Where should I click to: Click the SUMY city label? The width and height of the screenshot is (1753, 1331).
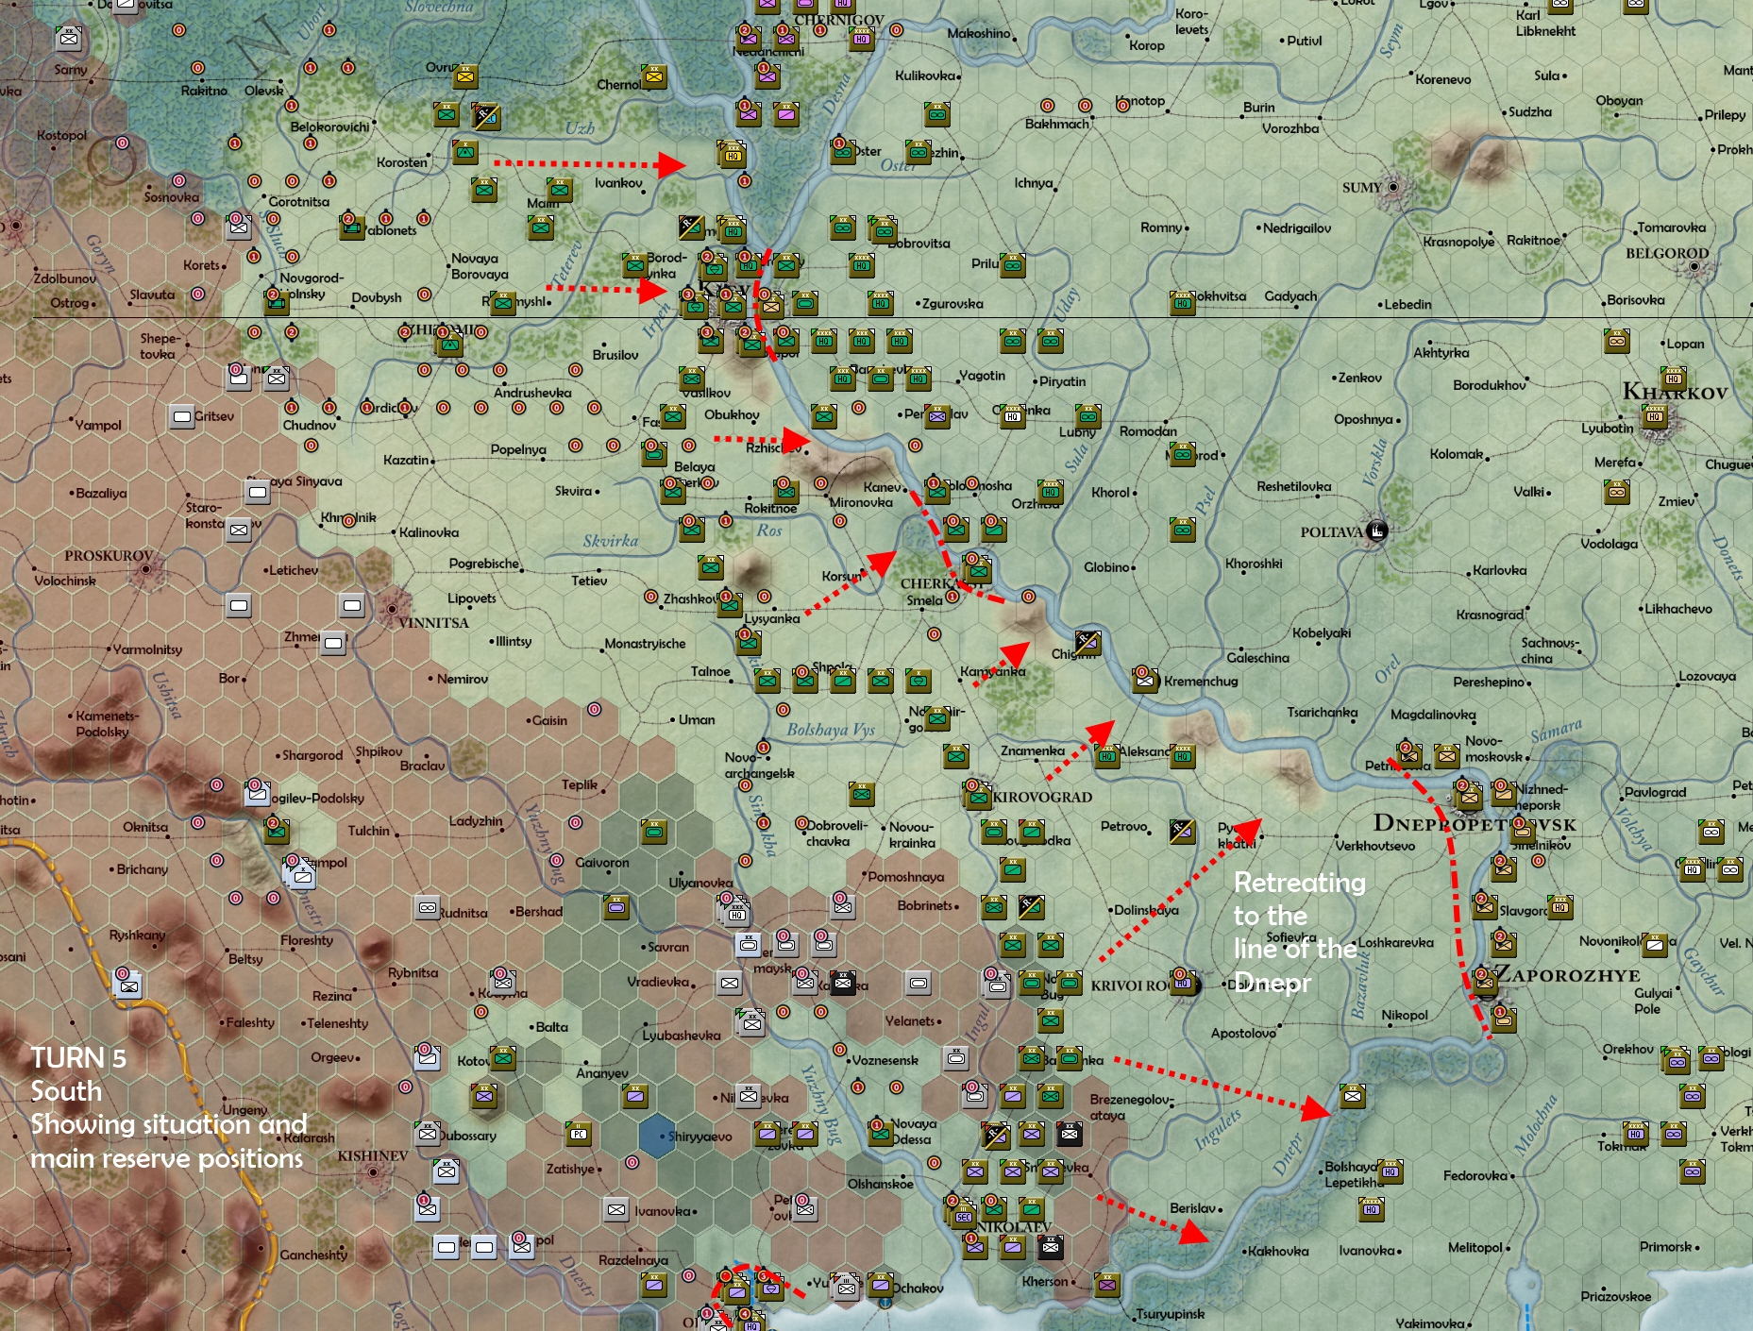1361,188
